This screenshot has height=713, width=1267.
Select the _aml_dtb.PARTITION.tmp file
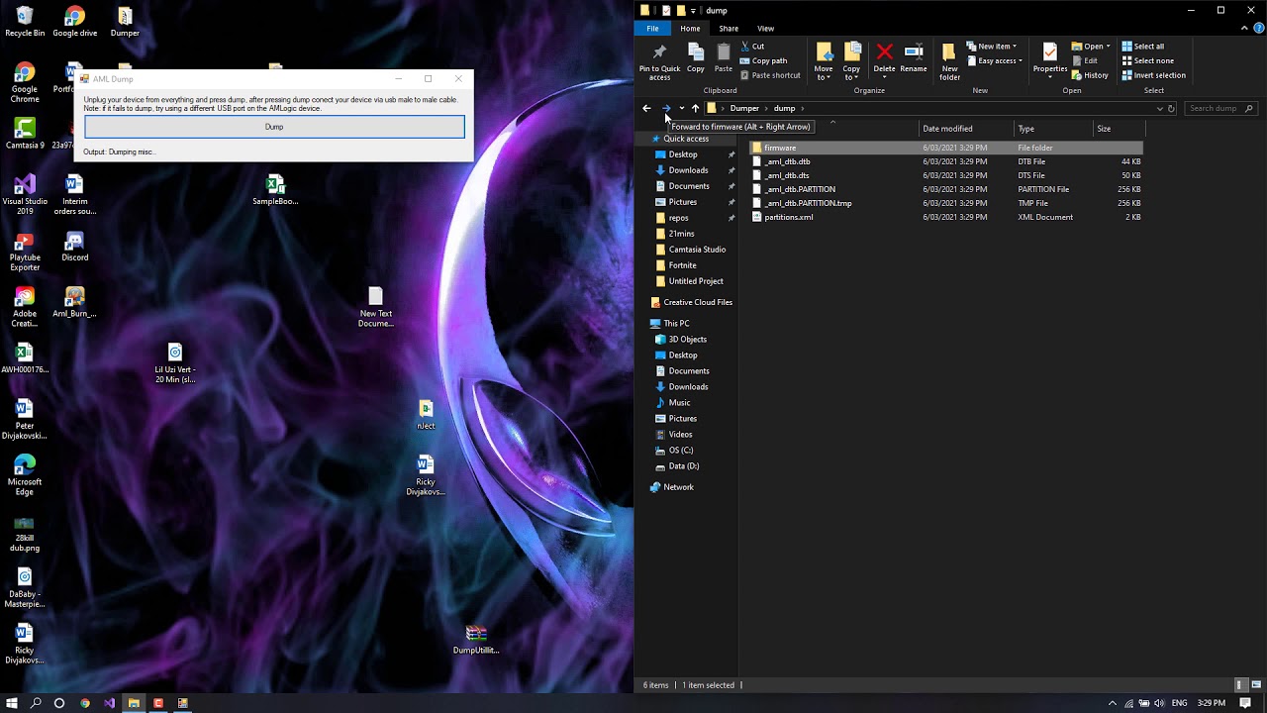coord(945,203)
